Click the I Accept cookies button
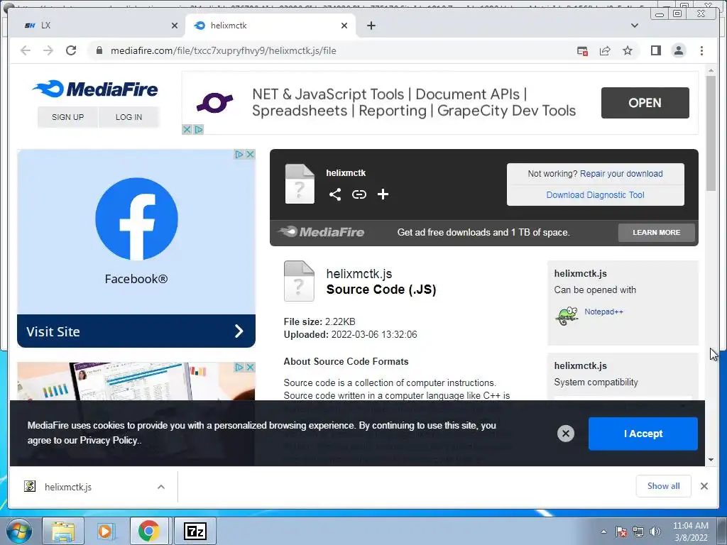727x545 pixels. tap(643, 434)
